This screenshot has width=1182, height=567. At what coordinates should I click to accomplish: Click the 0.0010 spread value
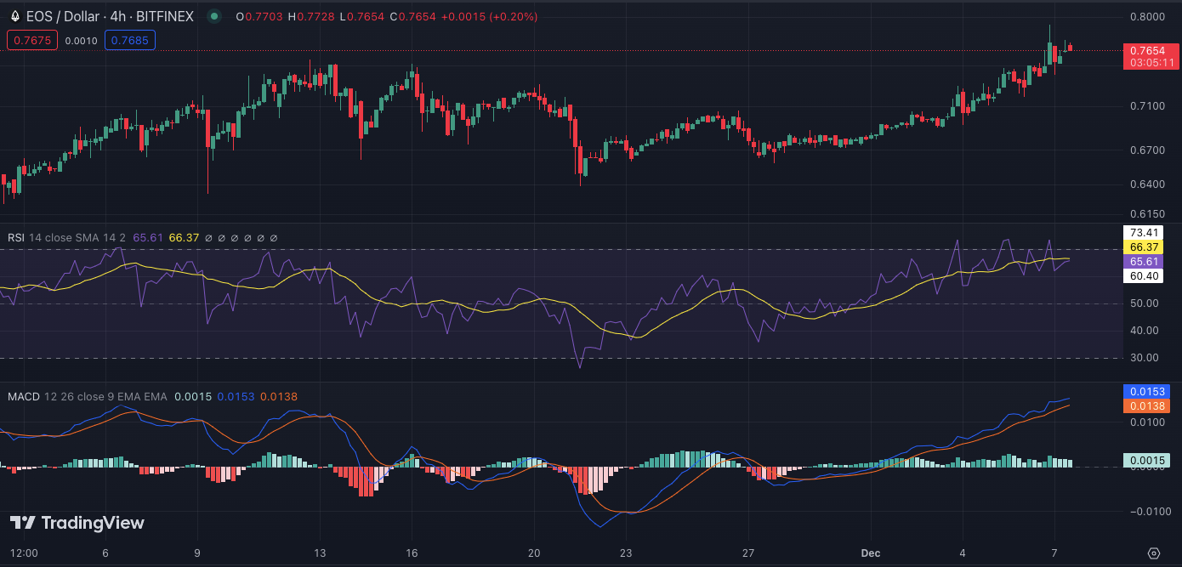tap(82, 40)
